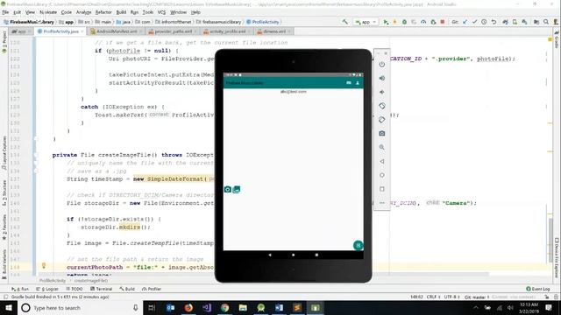Screen dimensions: 561x315
Task: Click the Git commit checkmark icon
Action: [475, 22]
